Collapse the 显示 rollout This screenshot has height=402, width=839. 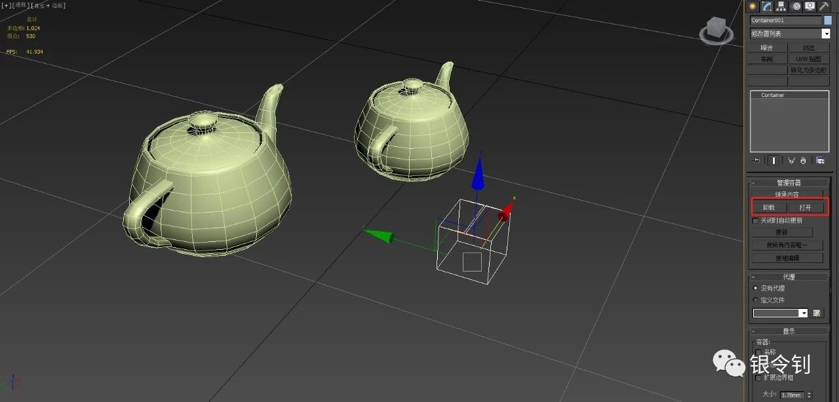789,331
